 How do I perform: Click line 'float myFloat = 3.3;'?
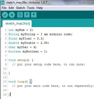pos(26,38)
